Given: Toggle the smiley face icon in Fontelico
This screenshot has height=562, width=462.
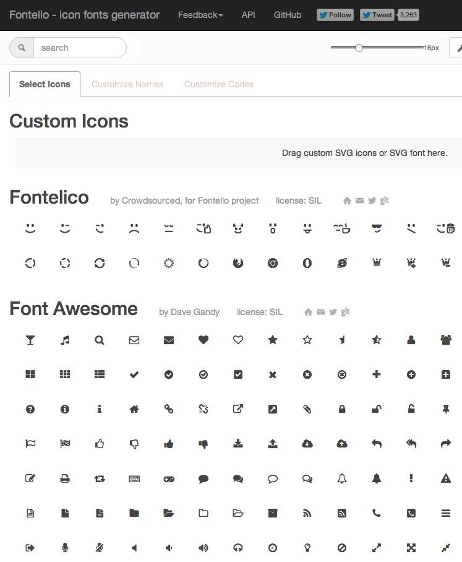Looking at the screenshot, I should pos(30,228).
